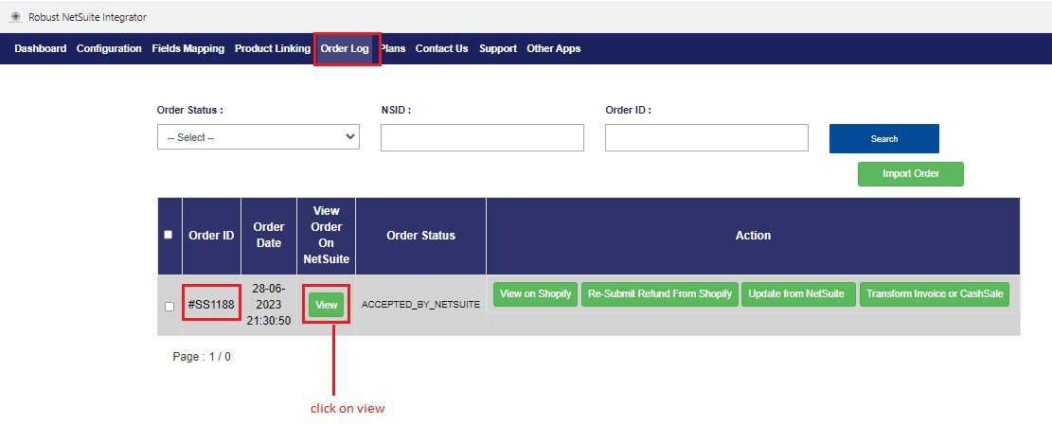Open the Other Apps menu
This screenshot has height=425, width=1052.
(x=554, y=48)
